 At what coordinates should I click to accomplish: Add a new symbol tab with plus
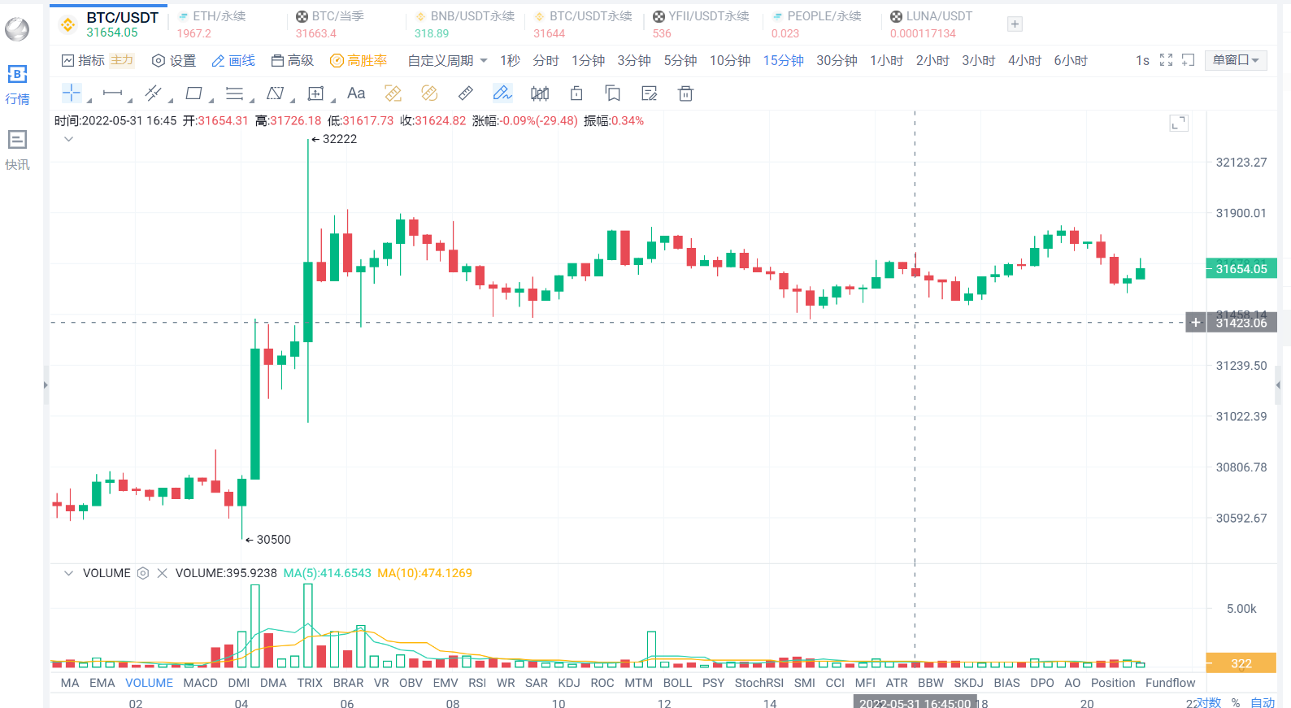1015,24
